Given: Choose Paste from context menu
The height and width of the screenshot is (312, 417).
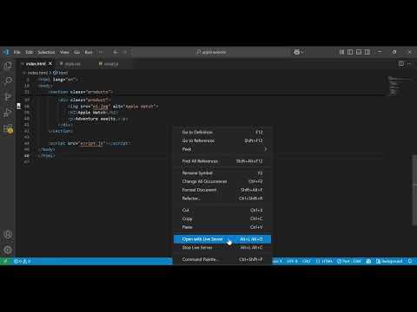Looking at the screenshot, I should tap(222, 227).
